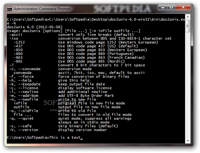
Task: Click the '-l, --newline' option text
Action: 24,92
